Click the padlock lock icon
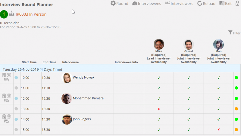The height and width of the screenshot is (136, 241). point(237,4)
